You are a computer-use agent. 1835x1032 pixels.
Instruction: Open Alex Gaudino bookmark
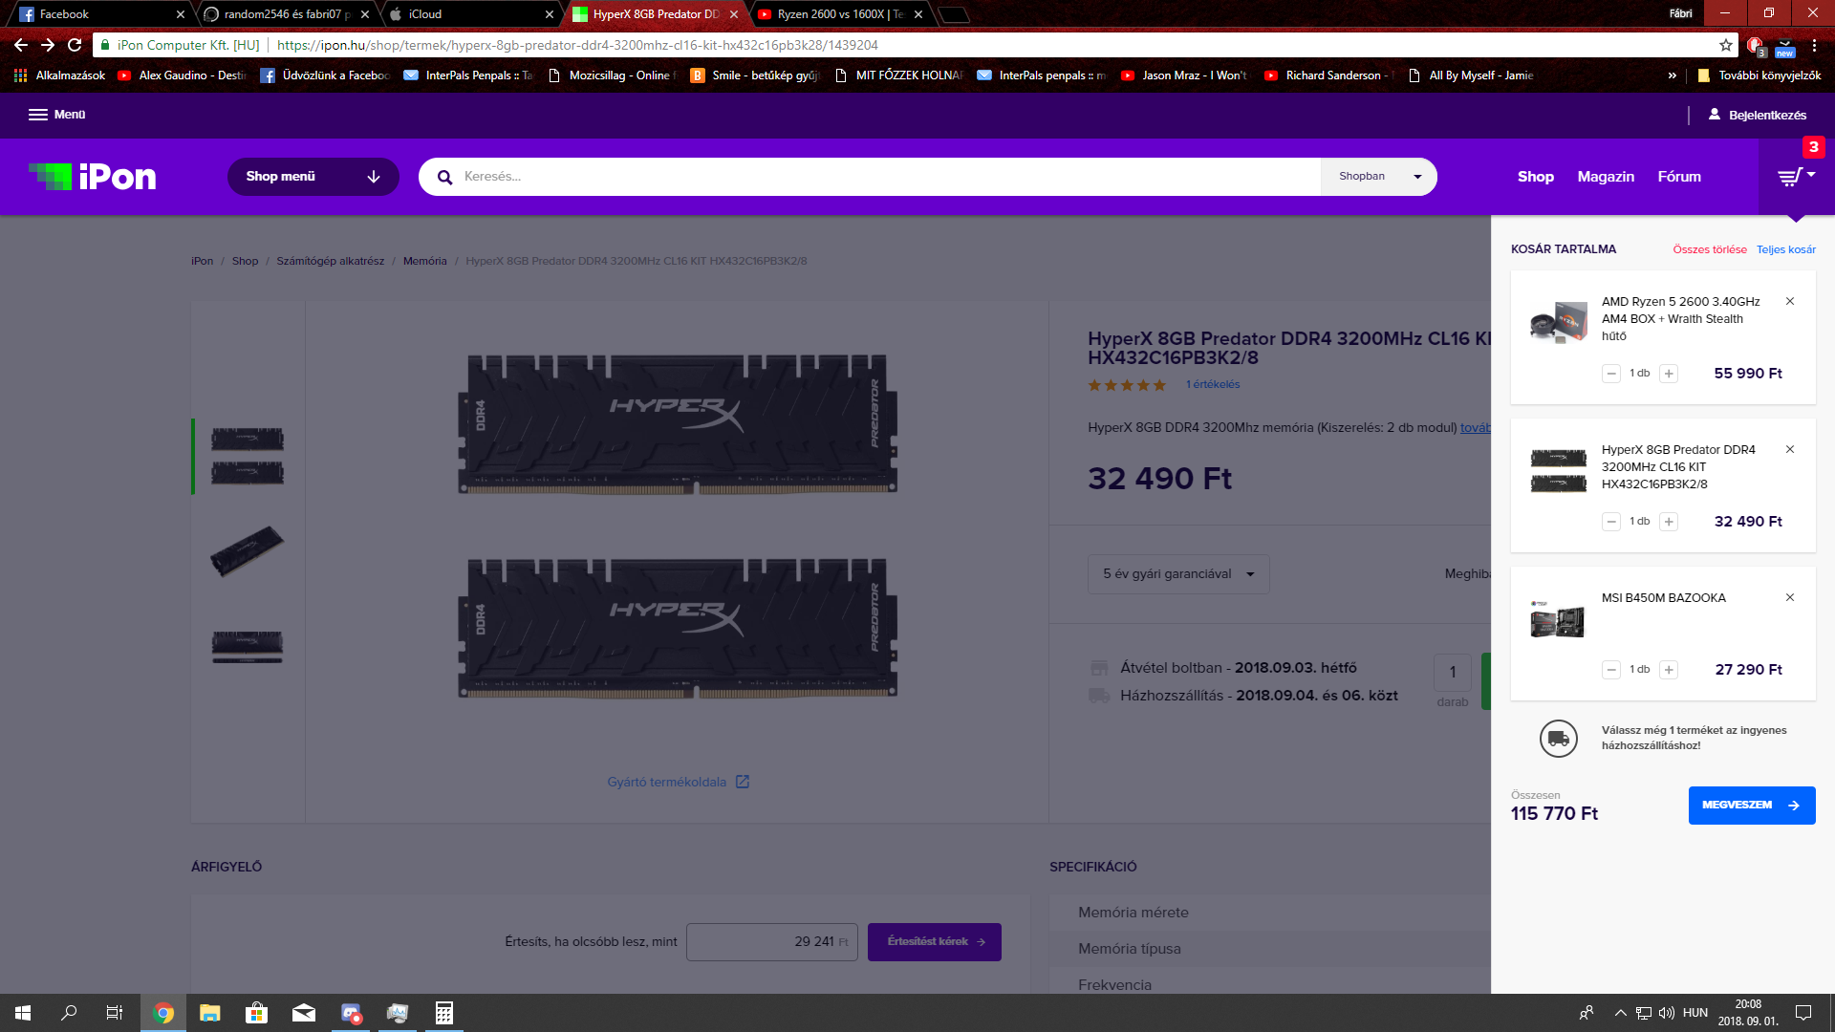[x=182, y=75]
